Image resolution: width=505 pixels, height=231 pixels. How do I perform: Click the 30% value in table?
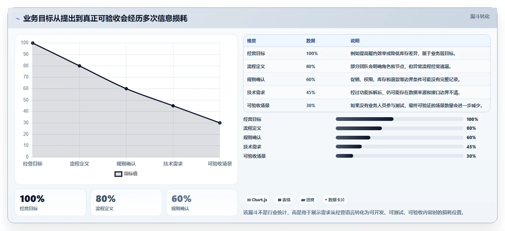point(311,106)
